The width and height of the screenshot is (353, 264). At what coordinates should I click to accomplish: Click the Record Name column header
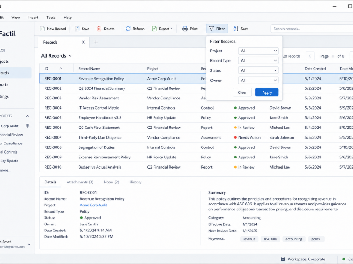point(89,69)
